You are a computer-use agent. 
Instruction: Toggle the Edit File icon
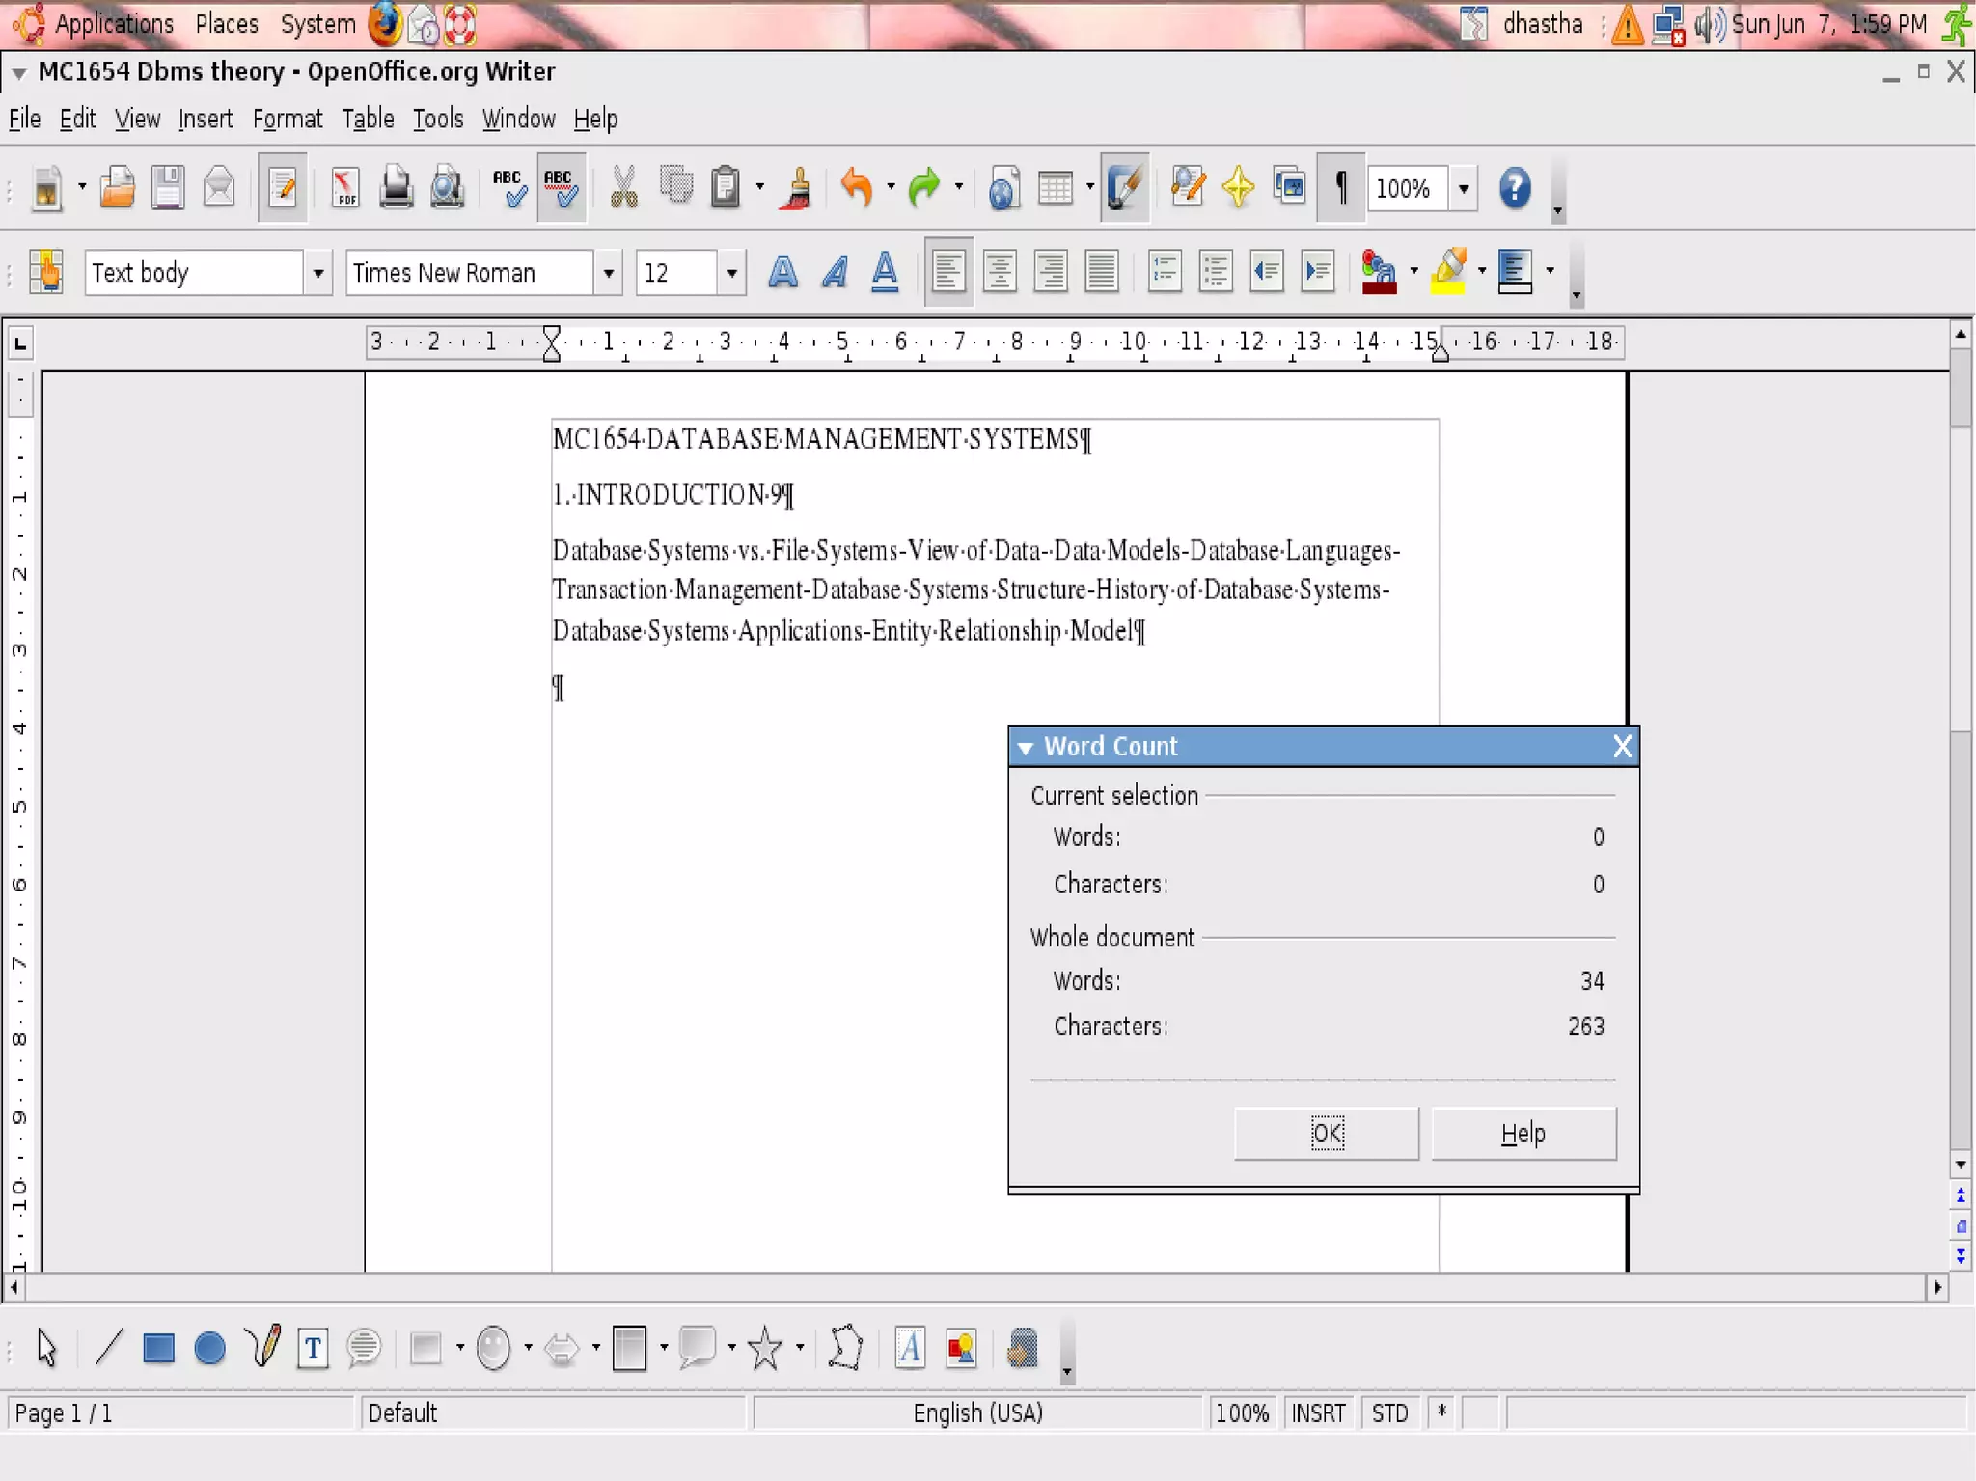tap(282, 187)
